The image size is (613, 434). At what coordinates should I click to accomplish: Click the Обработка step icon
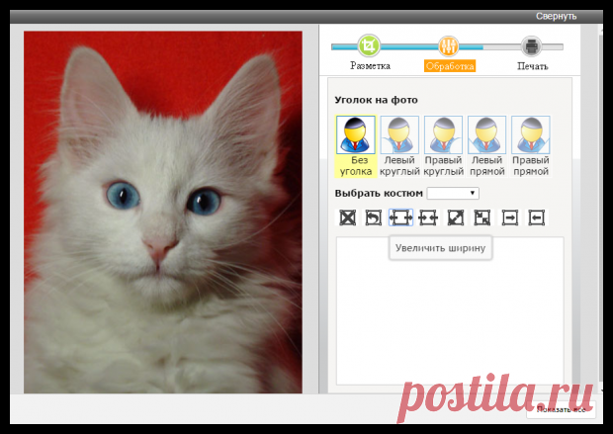(x=449, y=45)
